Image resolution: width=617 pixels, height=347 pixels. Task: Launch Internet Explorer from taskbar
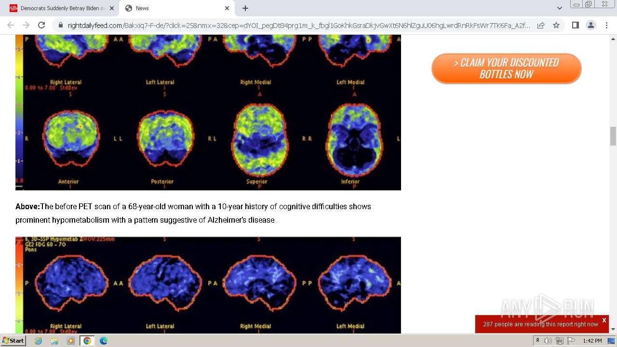pyautogui.click(x=38, y=341)
